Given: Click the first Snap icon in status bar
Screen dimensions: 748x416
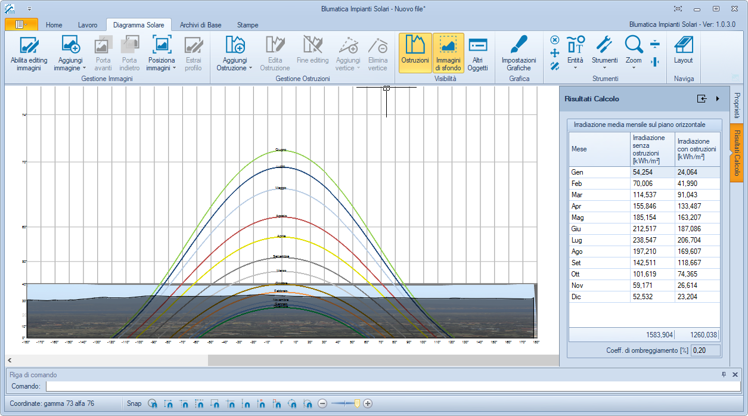Looking at the screenshot, I should pyautogui.click(x=153, y=403).
